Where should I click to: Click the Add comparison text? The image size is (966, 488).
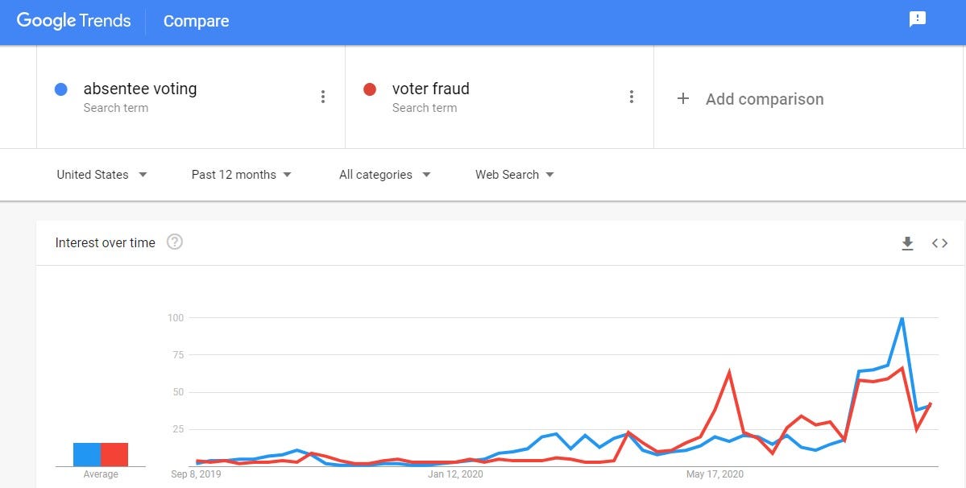(764, 99)
